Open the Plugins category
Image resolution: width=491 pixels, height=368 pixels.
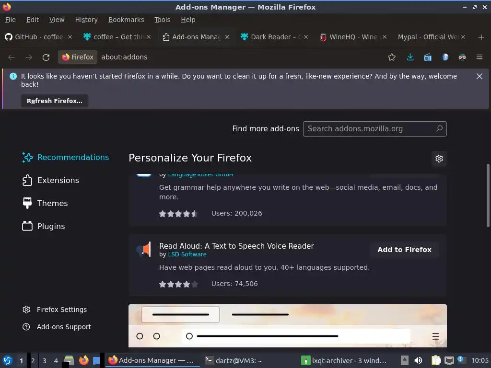44,226
